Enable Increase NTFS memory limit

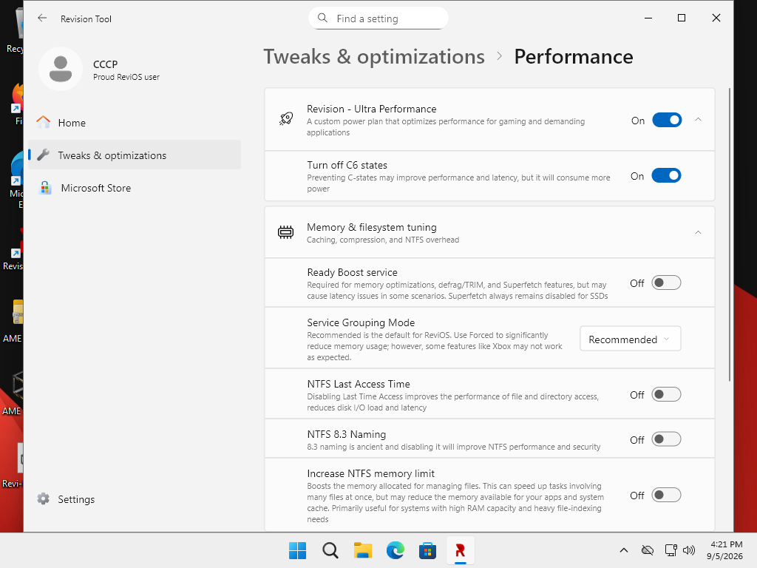666,495
